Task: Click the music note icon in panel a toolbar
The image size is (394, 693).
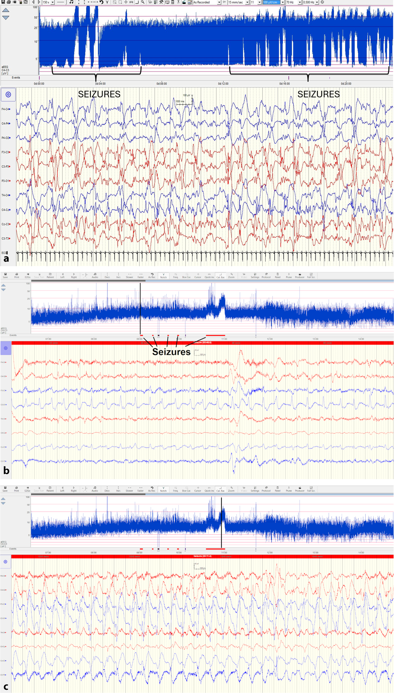Action: point(71,2)
